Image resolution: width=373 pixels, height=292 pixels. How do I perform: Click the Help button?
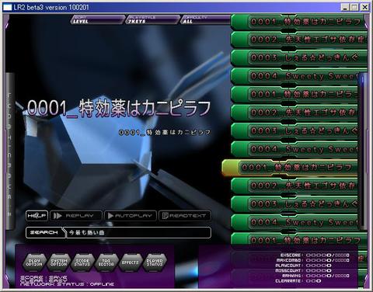[x=37, y=216]
